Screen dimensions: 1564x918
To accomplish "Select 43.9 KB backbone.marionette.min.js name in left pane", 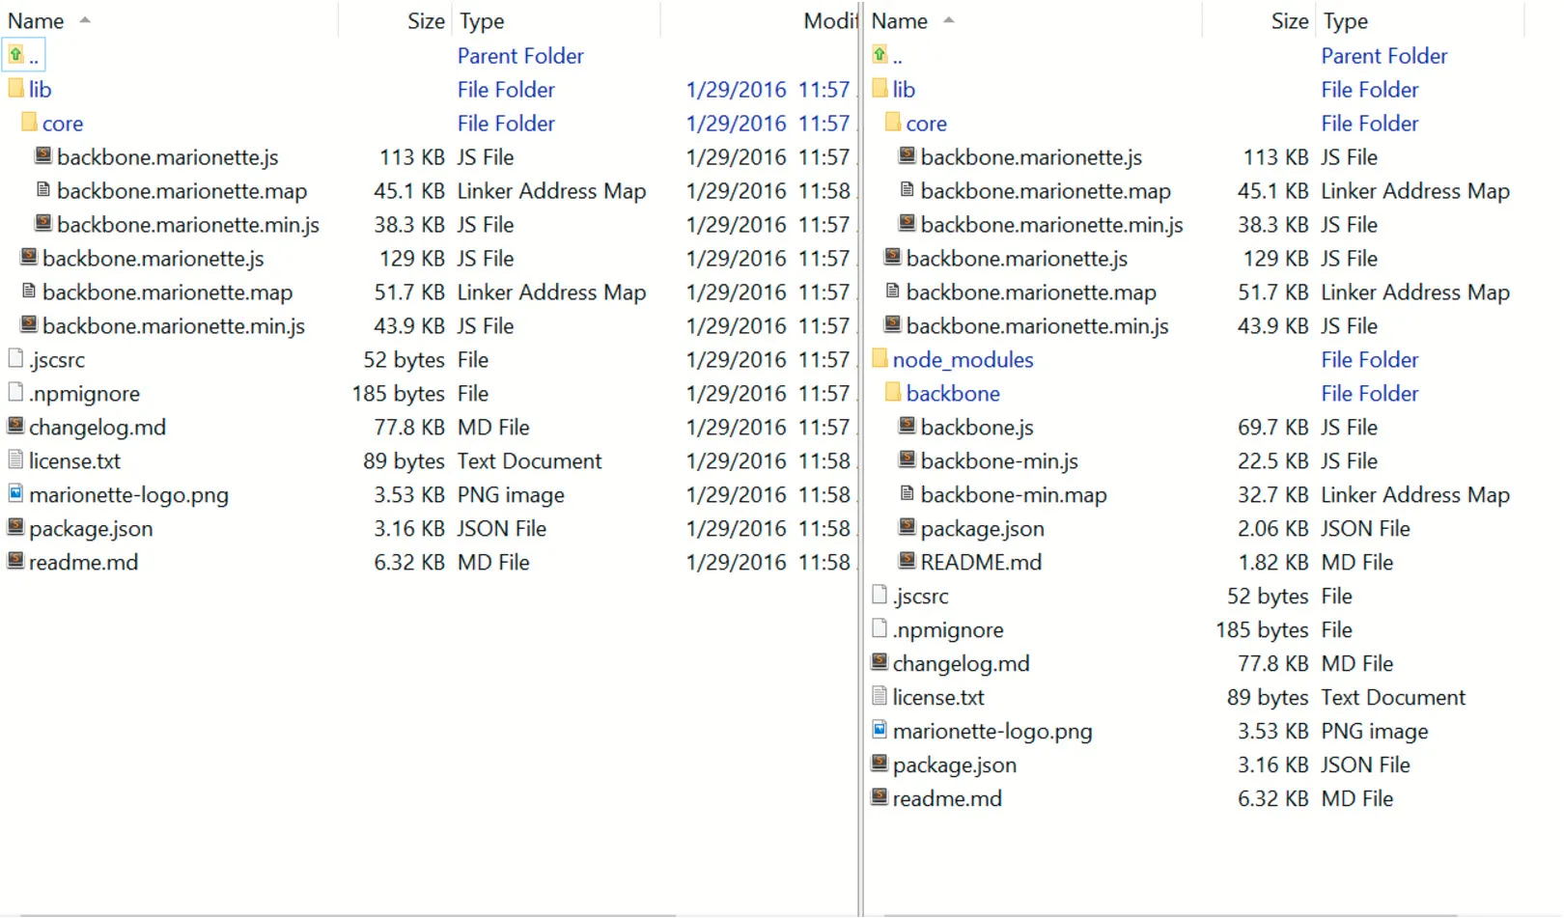I will [174, 326].
